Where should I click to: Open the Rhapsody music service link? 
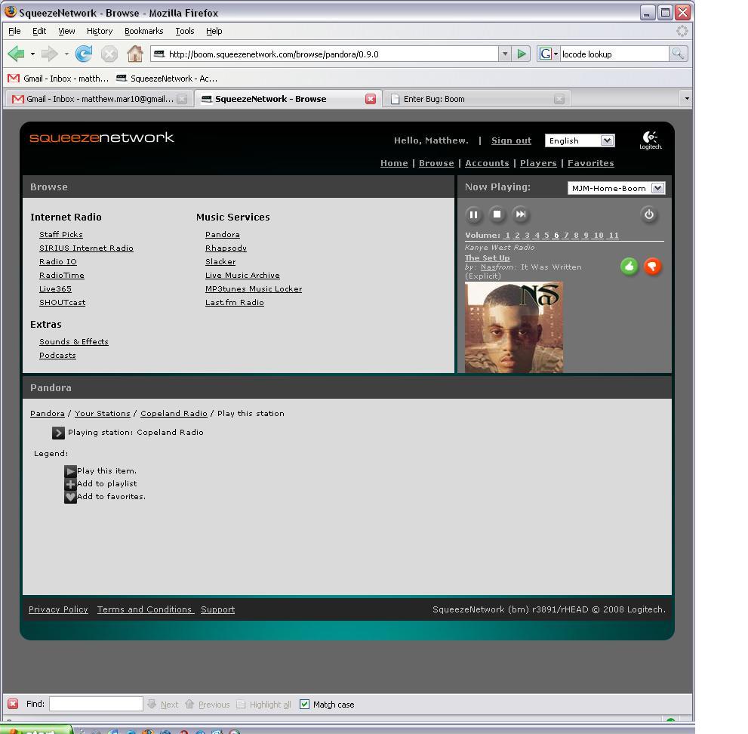226,248
